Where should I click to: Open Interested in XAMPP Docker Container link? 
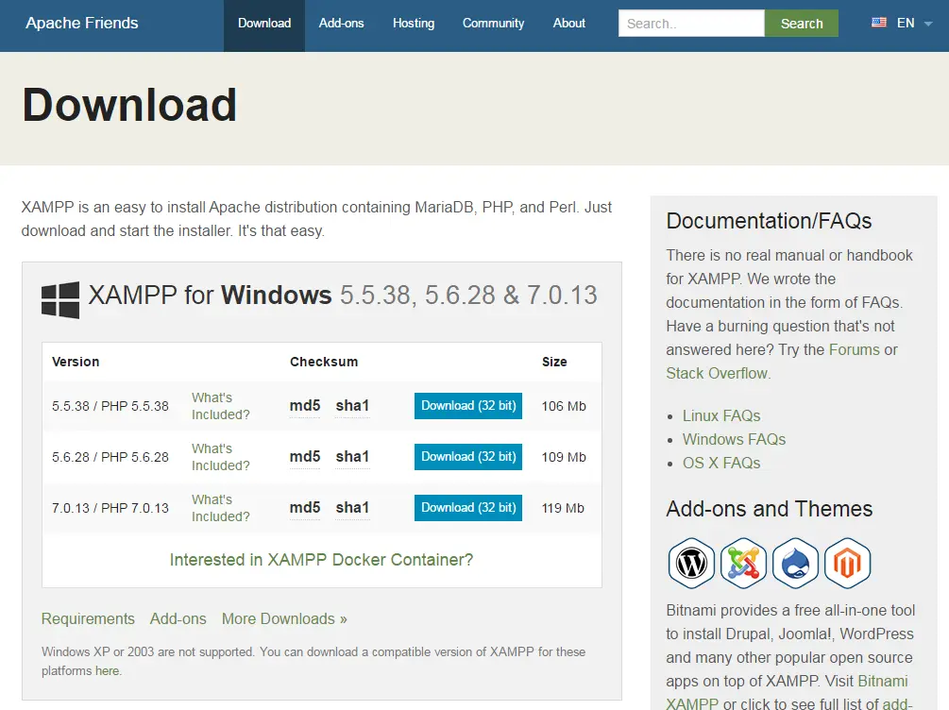321,560
